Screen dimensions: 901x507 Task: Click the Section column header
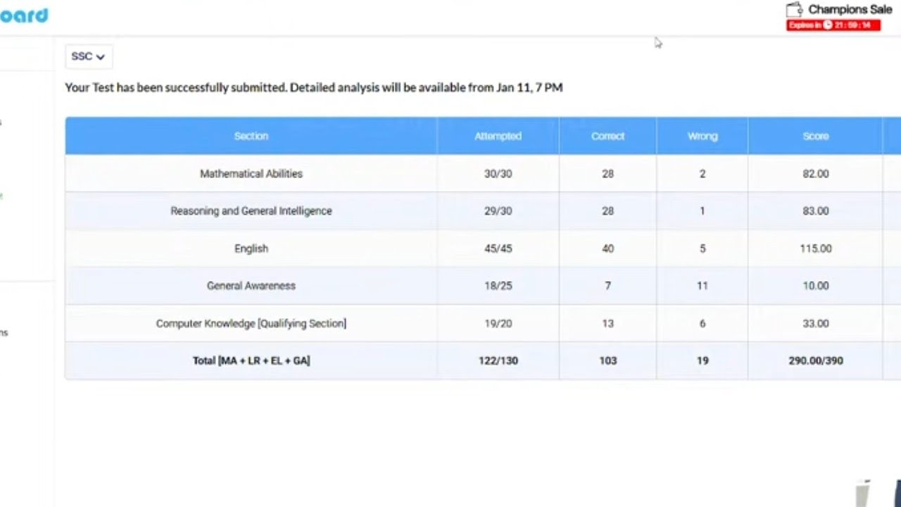(x=251, y=136)
